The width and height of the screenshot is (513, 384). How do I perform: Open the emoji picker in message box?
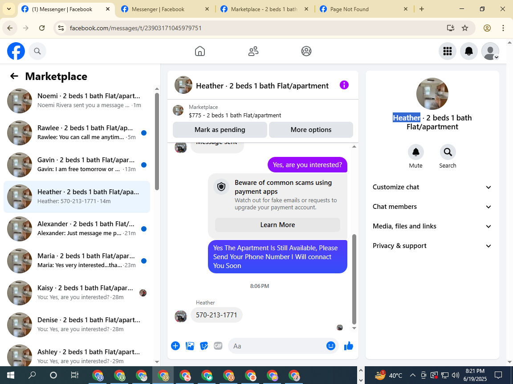pos(331,346)
